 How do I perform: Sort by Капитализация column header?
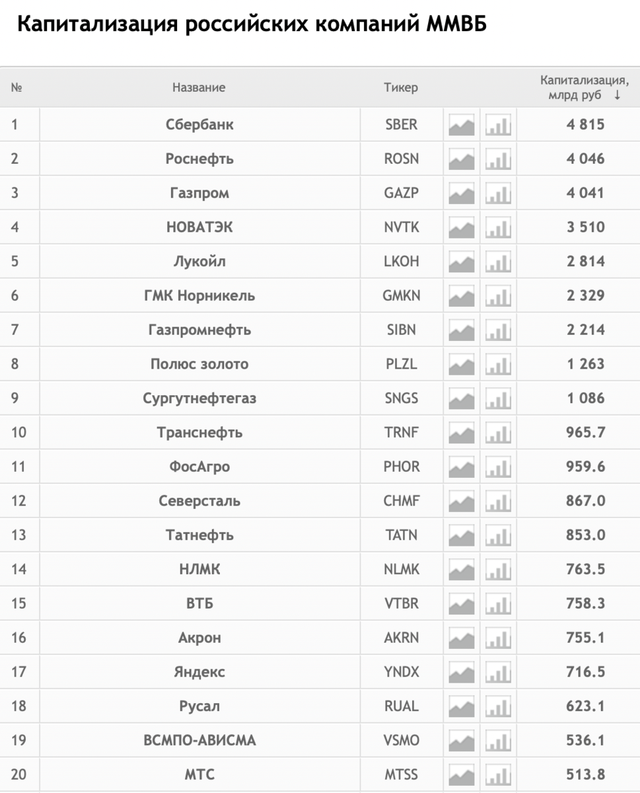point(584,88)
